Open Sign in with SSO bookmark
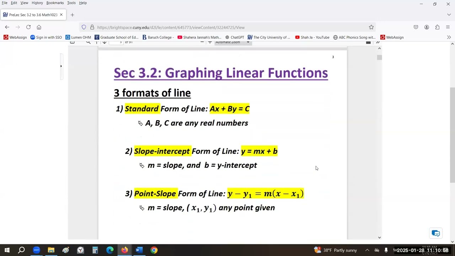This screenshot has height=256, width=455. (x=46, y=37)
